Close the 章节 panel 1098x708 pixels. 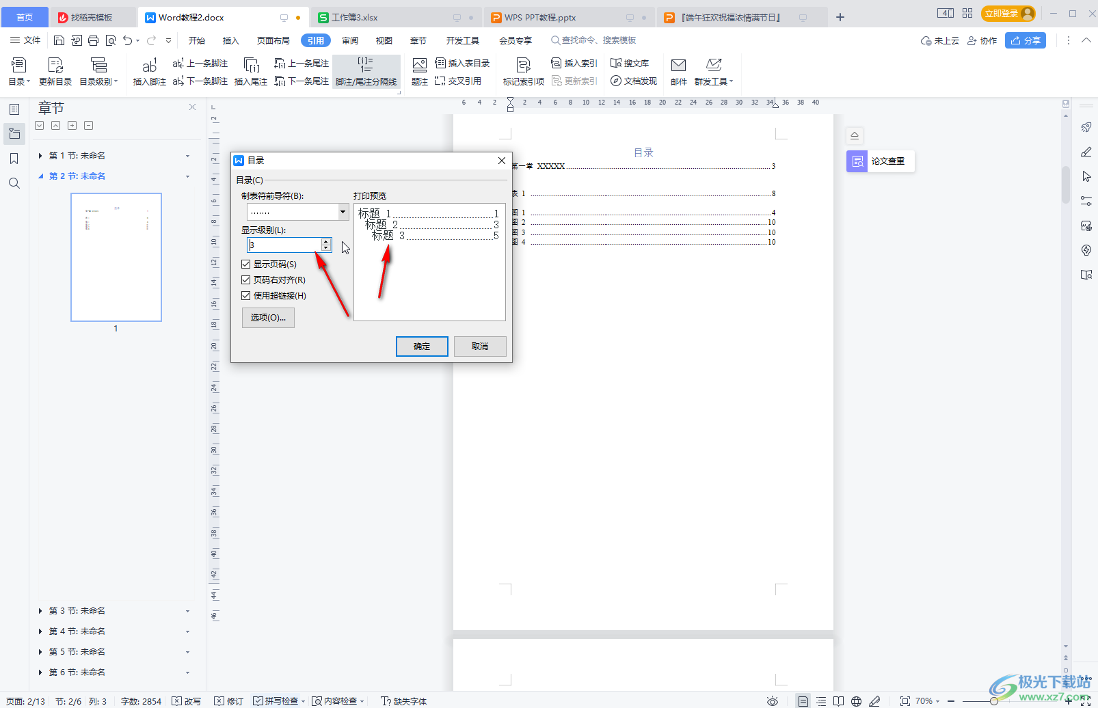point(193,107)
